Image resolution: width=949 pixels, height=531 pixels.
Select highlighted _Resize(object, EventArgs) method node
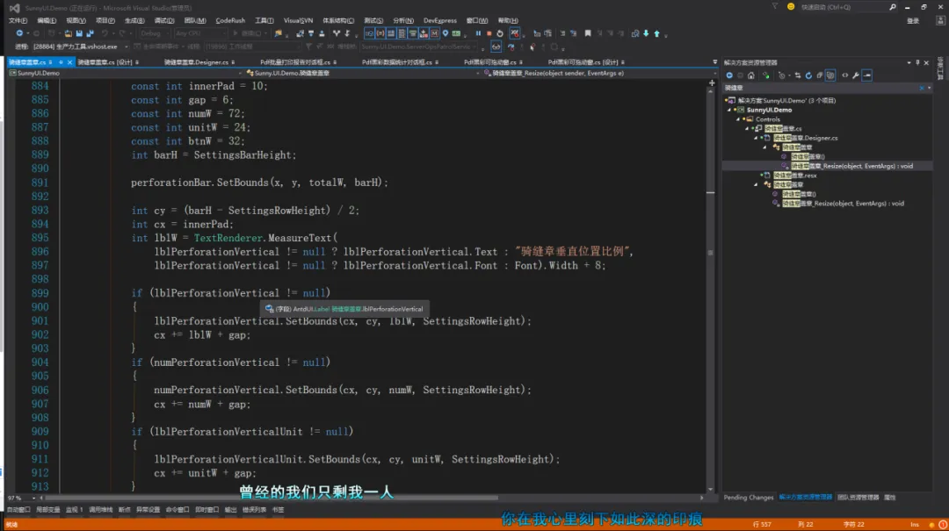tap(851, 166)
